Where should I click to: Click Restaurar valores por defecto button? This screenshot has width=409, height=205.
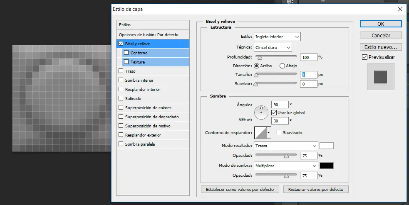316,189
